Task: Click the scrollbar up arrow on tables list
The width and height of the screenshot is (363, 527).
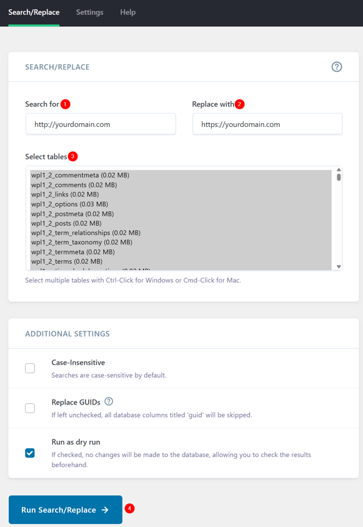Action: point(338,169)
